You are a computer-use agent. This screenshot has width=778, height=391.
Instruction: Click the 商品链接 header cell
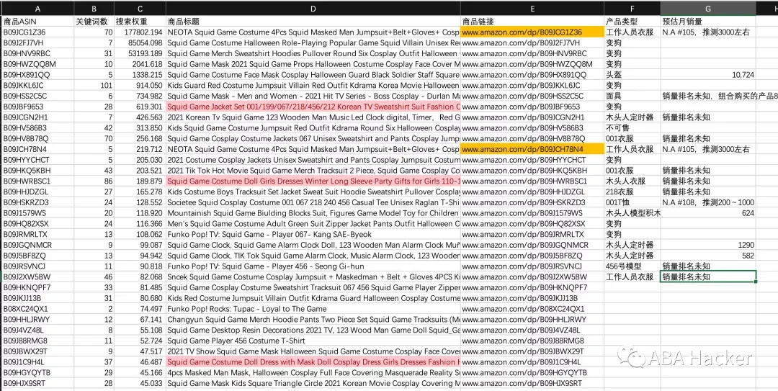(532, 22)
